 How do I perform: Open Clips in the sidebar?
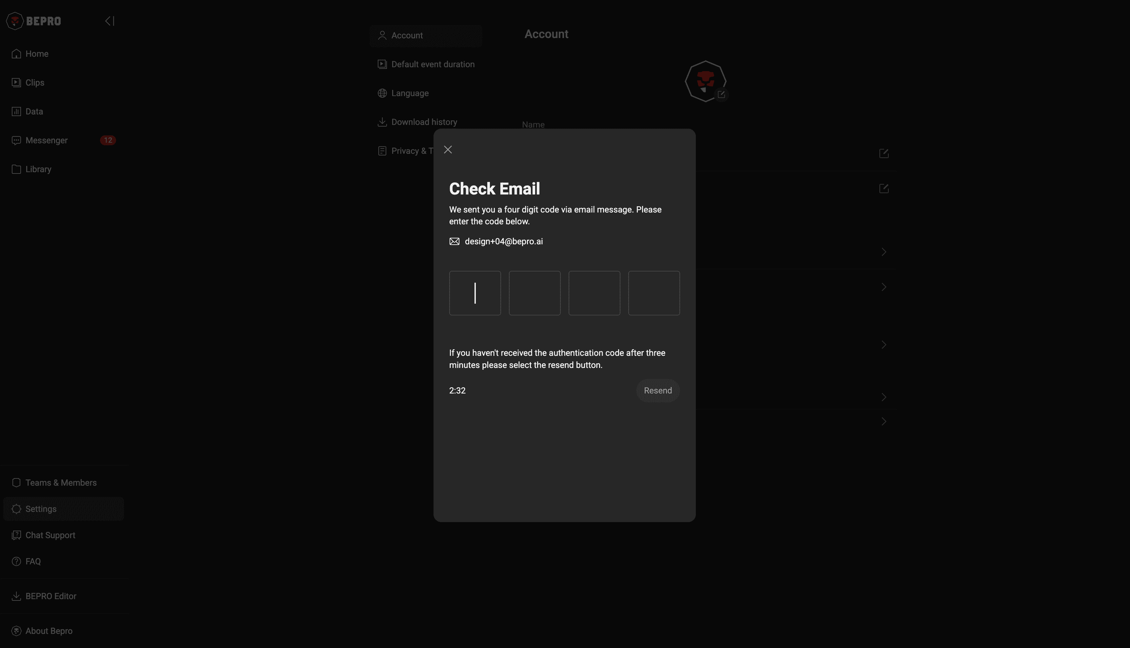35,83
